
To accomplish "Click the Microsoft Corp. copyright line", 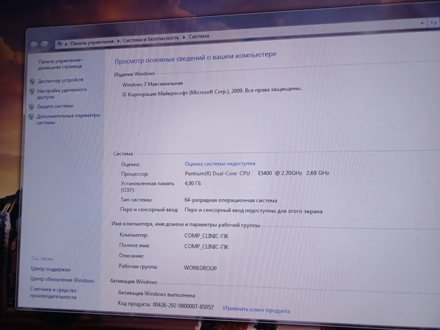I will tap(212, 92).
